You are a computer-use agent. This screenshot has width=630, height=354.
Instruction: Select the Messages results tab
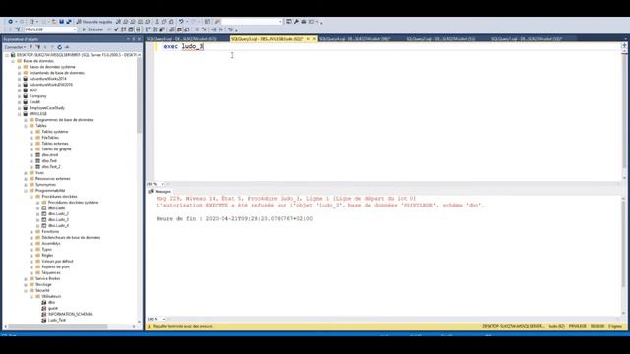[159, 192]
